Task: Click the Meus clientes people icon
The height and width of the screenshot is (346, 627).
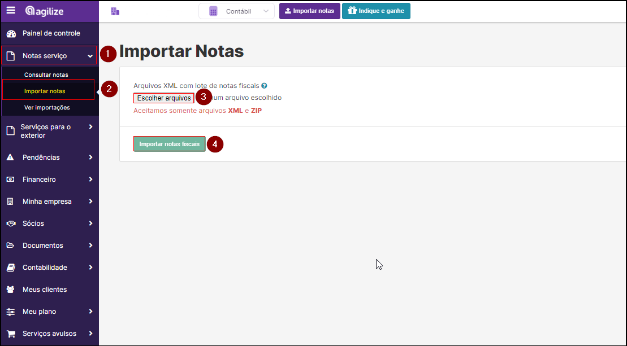Action: (11, 290)
